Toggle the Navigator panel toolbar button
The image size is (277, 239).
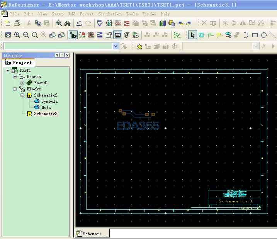[x=73, y=35]
